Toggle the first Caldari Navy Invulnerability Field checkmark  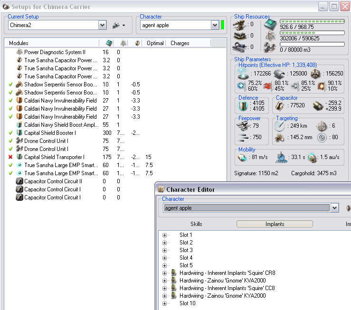tap(10, 101)
